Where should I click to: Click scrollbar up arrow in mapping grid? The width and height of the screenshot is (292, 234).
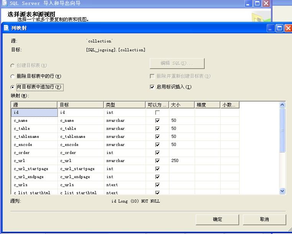[282, 105]
